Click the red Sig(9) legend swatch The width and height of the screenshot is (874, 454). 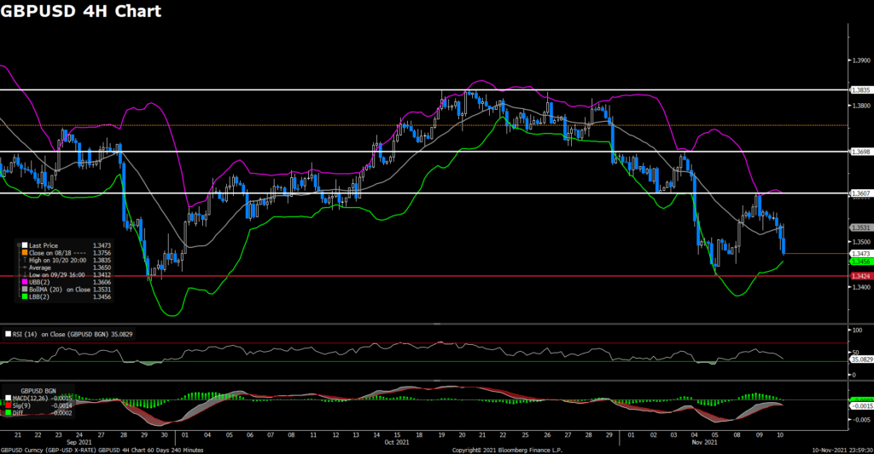tap(8, 405)
